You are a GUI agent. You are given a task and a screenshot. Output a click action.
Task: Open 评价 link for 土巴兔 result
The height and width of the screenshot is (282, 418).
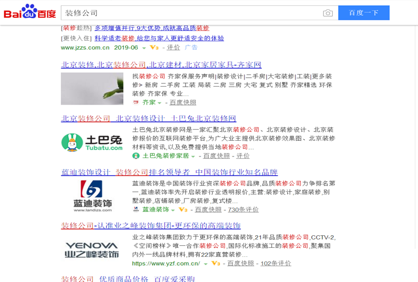(x=243, y=156)
